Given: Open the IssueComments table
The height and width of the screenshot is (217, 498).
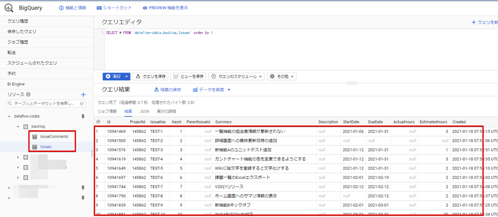Looking at the screenshot, I should [54, 137].
